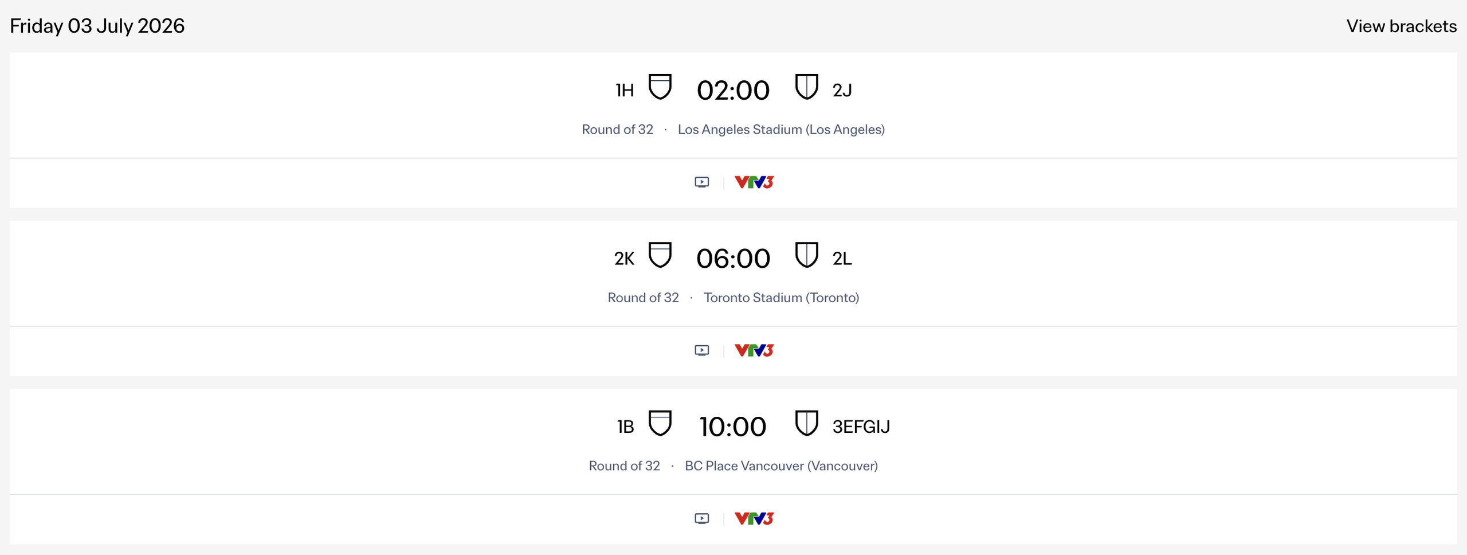Click the Round of 32 label for Toronto match
This screenshot has width=1467, height=555.
(643, 297)
